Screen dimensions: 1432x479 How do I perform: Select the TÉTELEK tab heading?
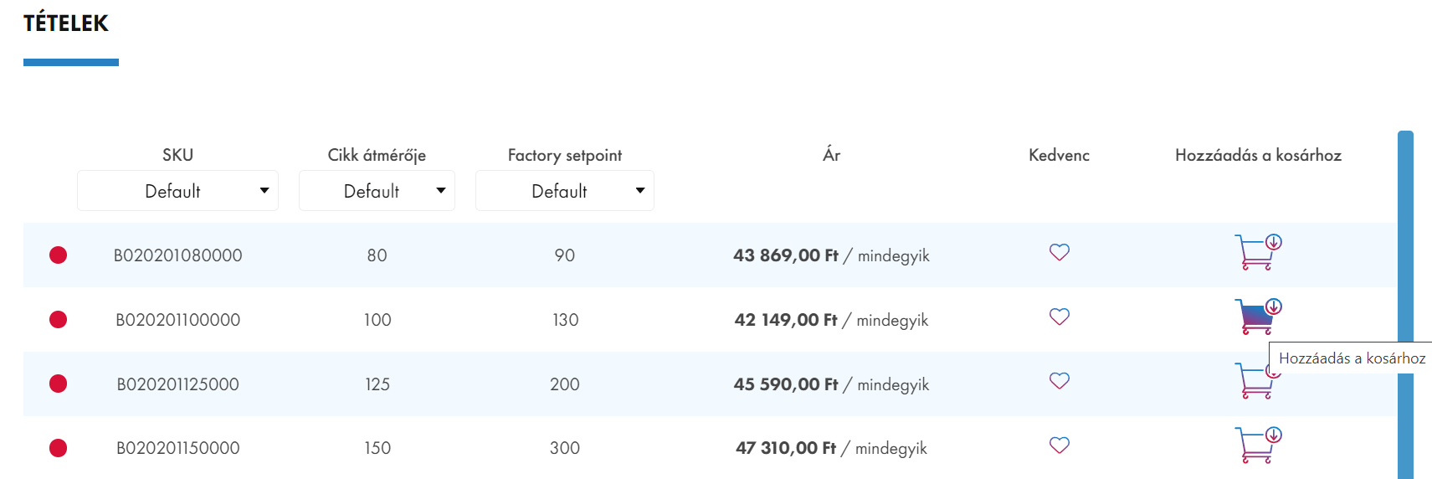click(x=66, y=23)
